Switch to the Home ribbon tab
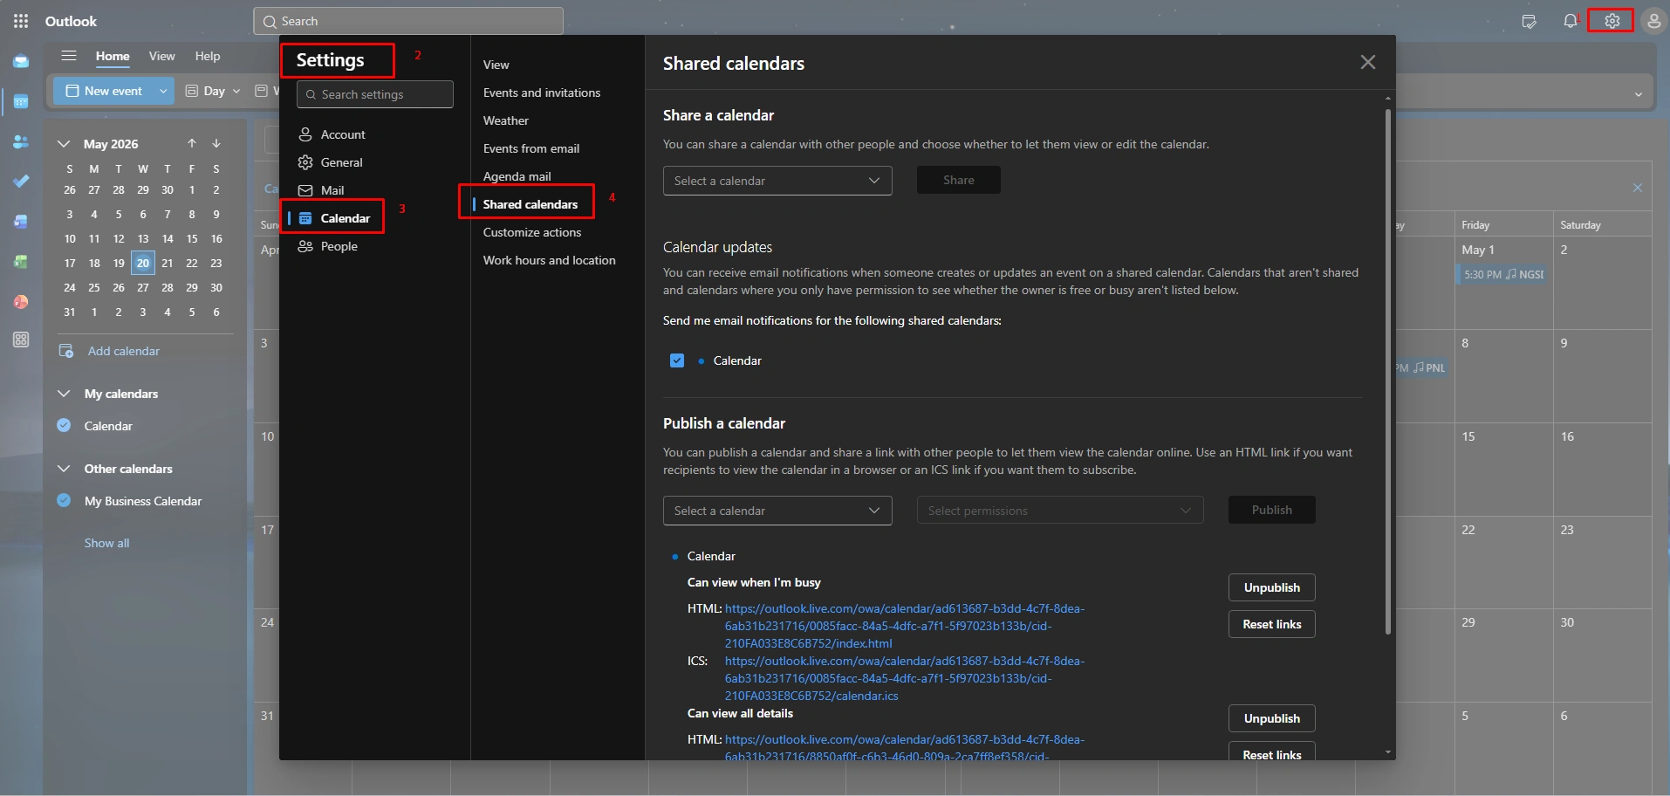The height and width of the screenshot is (796, 1670). point(113,56)
